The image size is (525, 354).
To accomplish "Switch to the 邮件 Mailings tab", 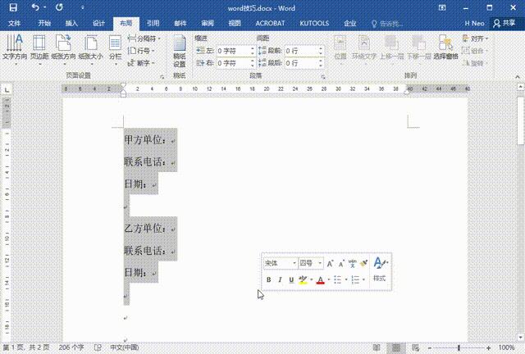I will pos(180,23).
